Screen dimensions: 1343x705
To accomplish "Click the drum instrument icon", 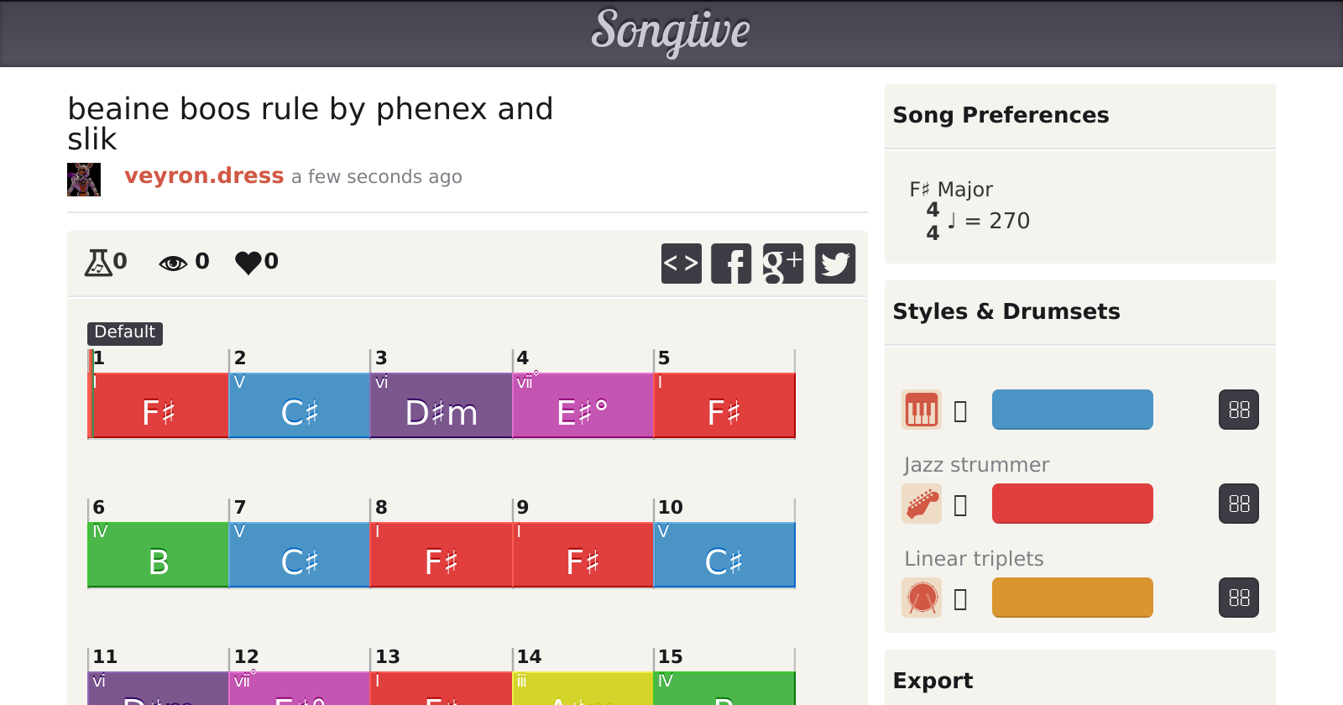I will (x=921, y=598).
